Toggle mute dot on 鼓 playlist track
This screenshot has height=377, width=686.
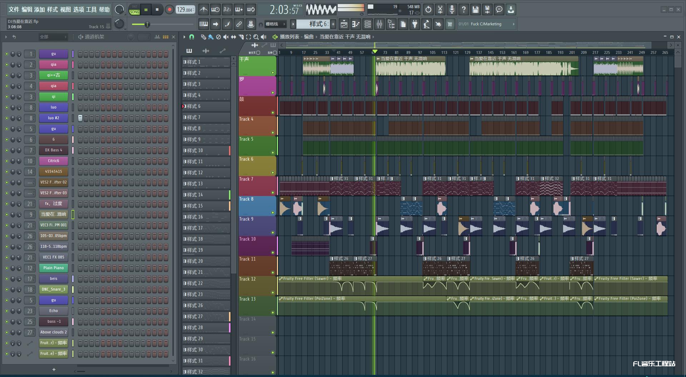click(273, 112)
